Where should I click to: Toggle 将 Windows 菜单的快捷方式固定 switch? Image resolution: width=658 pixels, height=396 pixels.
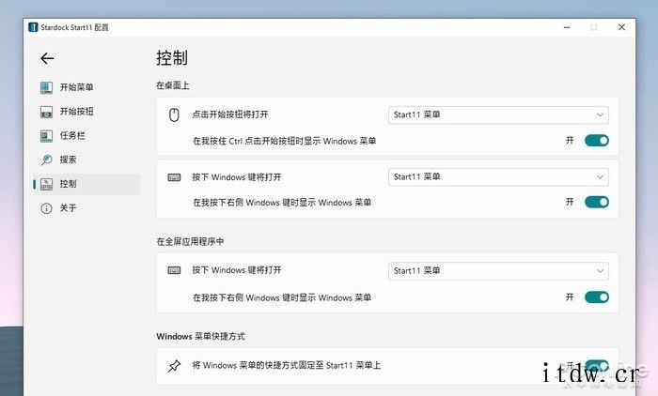597,365
